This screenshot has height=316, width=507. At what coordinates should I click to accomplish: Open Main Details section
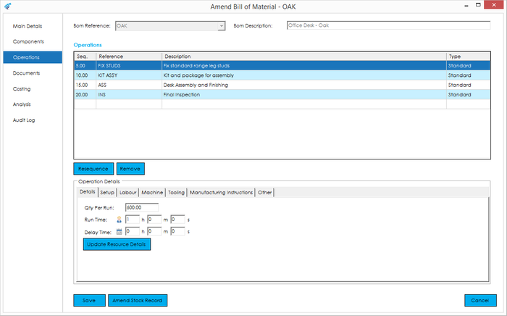point(28,26)
